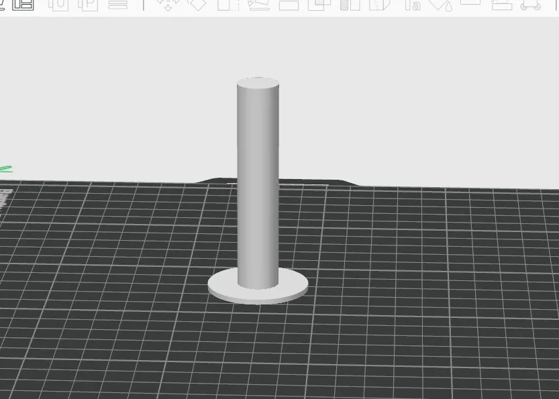The height and width of the screenshot is (399, 559).
Task: Select the Rotate tool diamond icon
Action: [x=197, y=4]
